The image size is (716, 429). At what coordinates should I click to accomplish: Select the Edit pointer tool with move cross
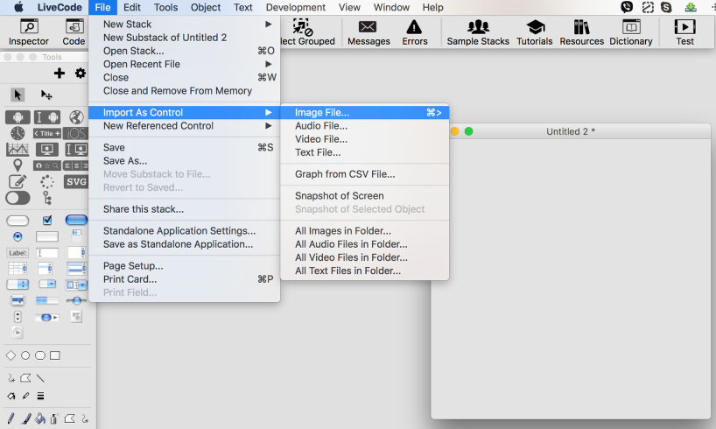point(46,95)
